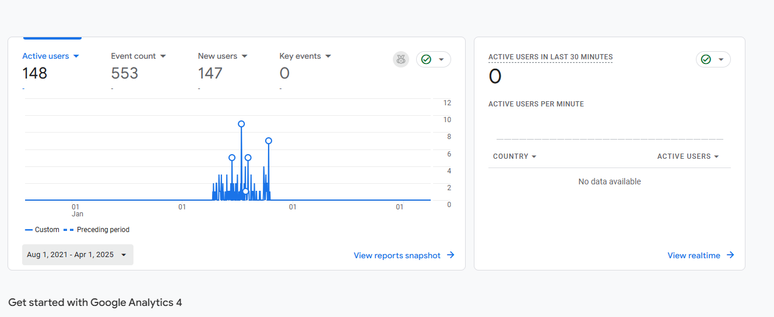Expand the Event count metric dropdown arrow

163,56
